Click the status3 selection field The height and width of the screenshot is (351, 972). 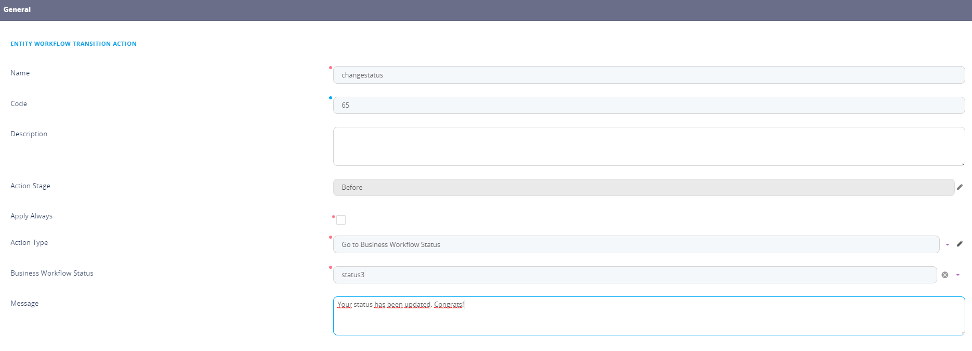click(634, 275)
